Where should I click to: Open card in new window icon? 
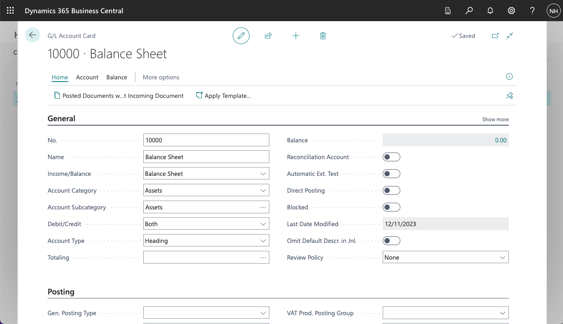pyautogui.click(x=495, y=36)
